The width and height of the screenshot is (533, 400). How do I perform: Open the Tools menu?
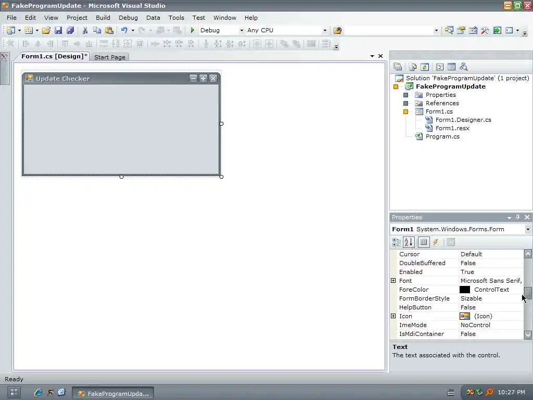[x=176, y=18]
